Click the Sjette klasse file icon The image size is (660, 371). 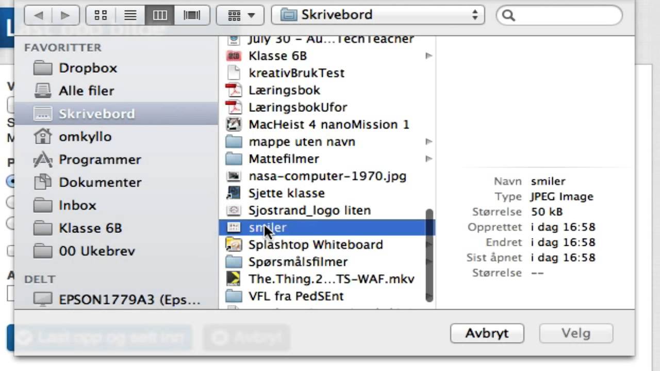click(234, 193)
